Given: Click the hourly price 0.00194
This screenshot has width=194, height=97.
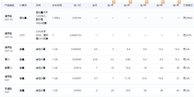Looking at the screenshot, I should (77, 18).
